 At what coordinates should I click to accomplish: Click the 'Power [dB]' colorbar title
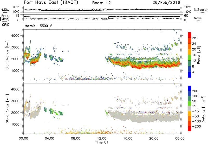(x=198, y=55)
